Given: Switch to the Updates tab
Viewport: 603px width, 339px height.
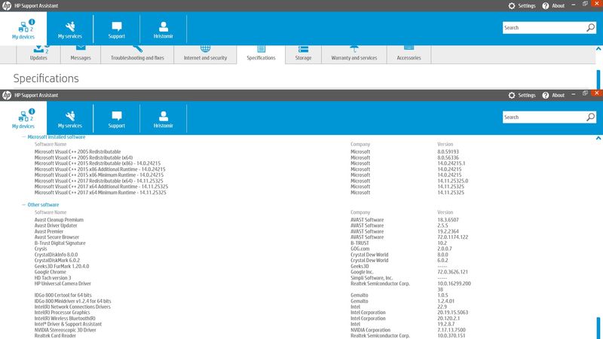Looking at the screenshot, I should (38, 54).
